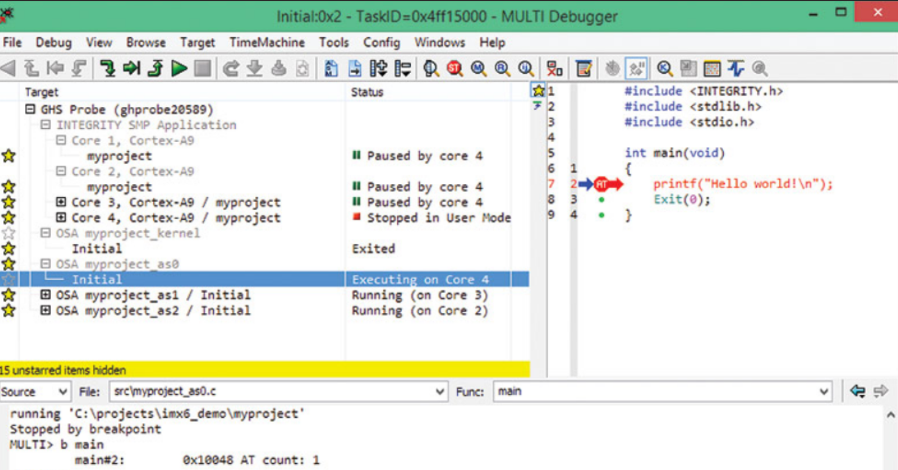Click the green Step over (next) icon

click(x=131, y=68)
